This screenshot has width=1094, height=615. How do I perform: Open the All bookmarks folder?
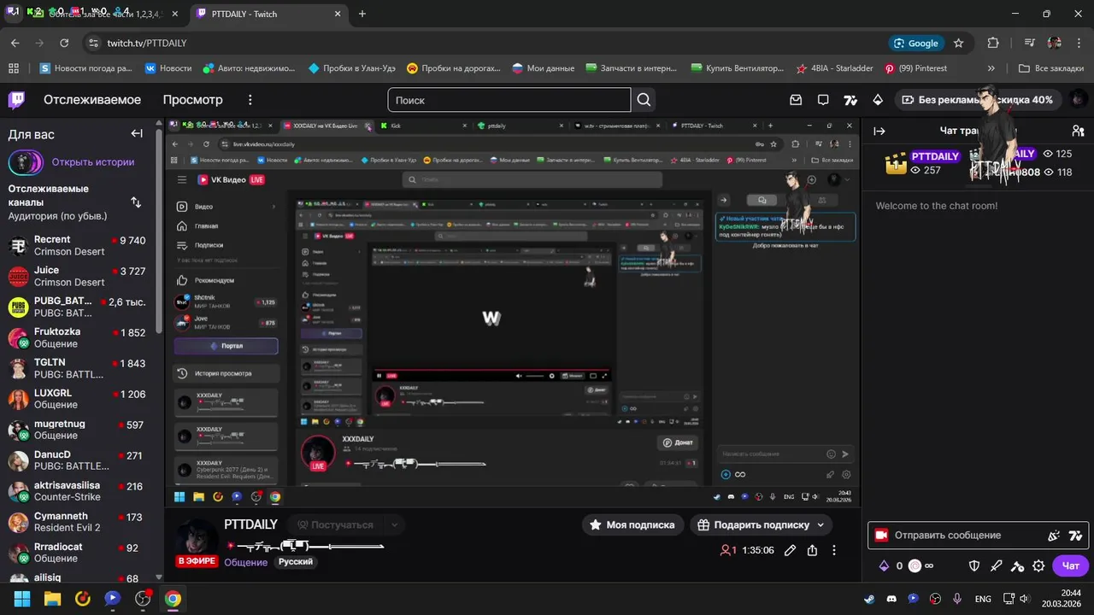(1051, 68)
